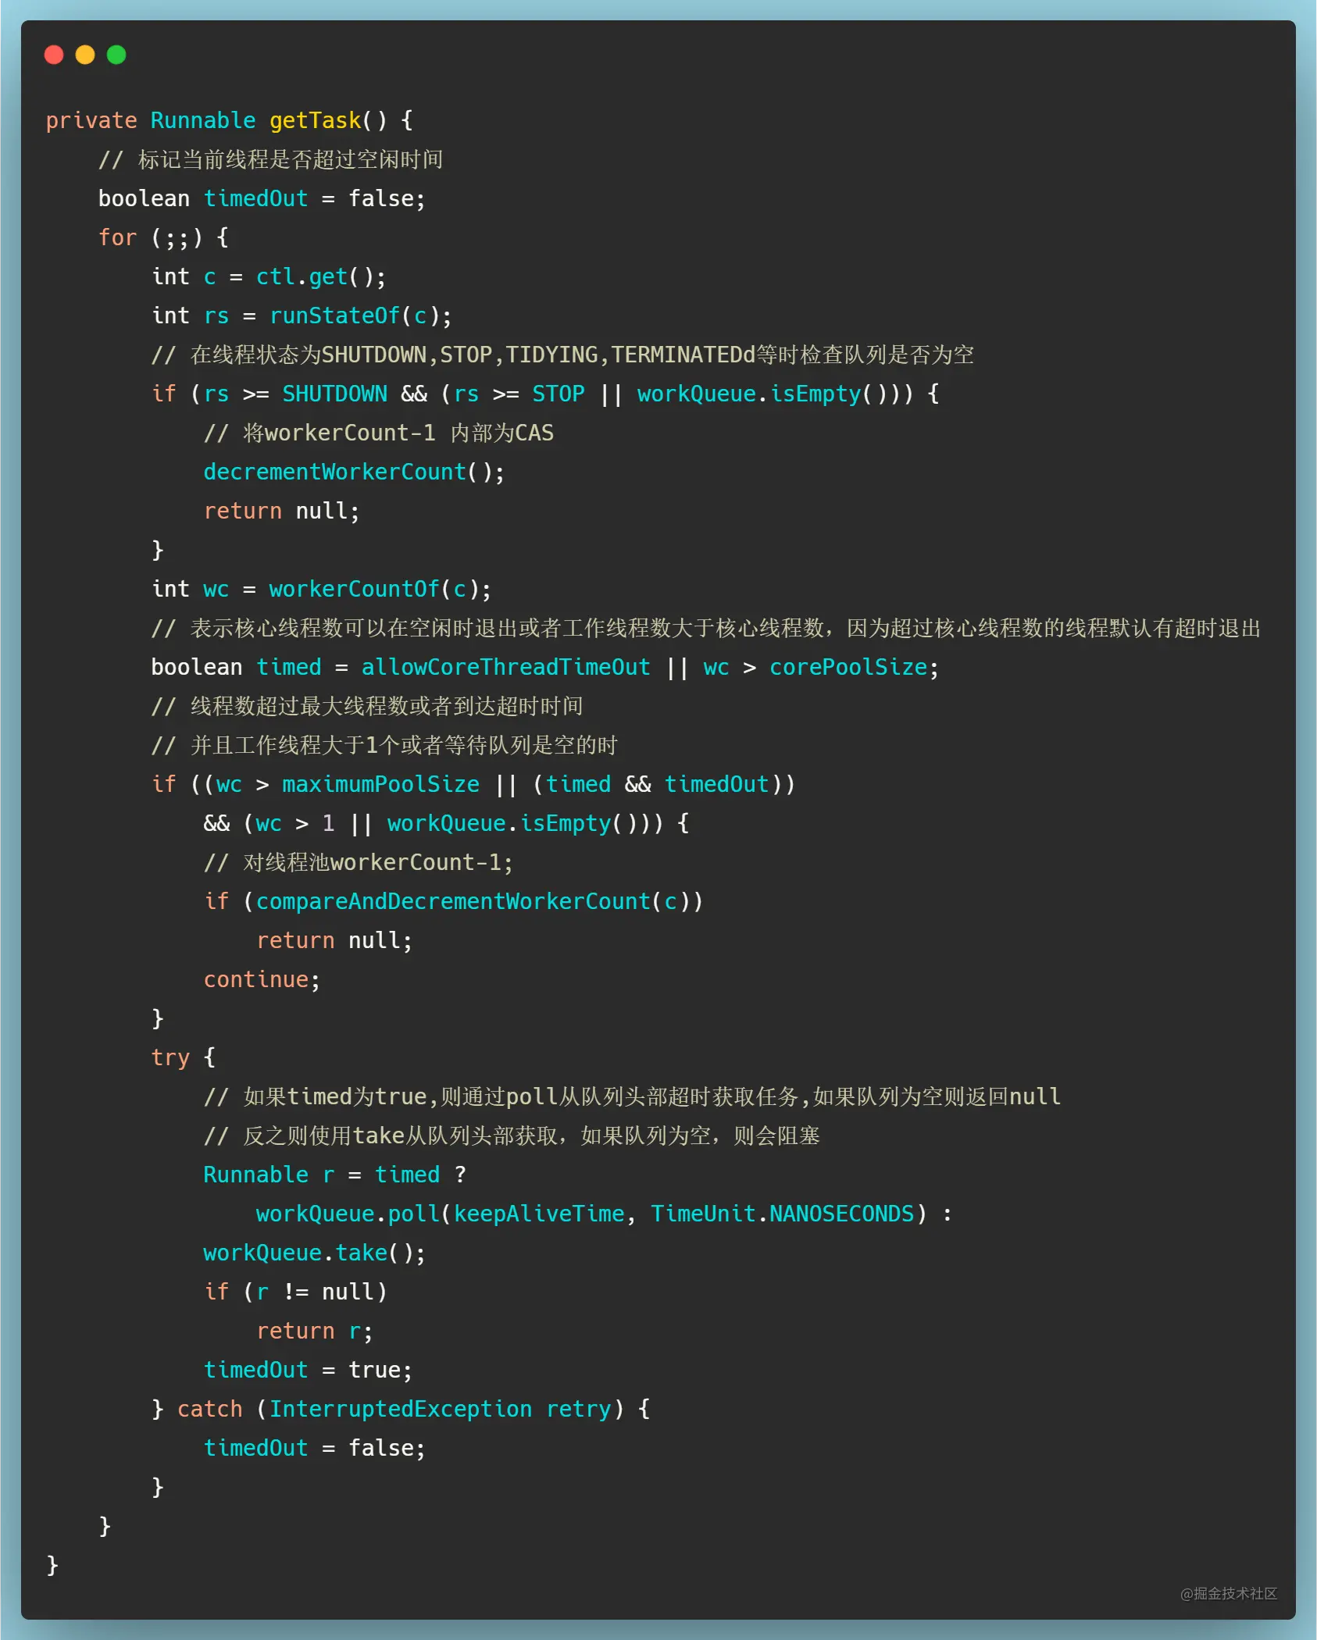Click the "continue;" statement
Image resolution: width=1317 pixels, height=1640 pixels.
[x=262, y=979]
